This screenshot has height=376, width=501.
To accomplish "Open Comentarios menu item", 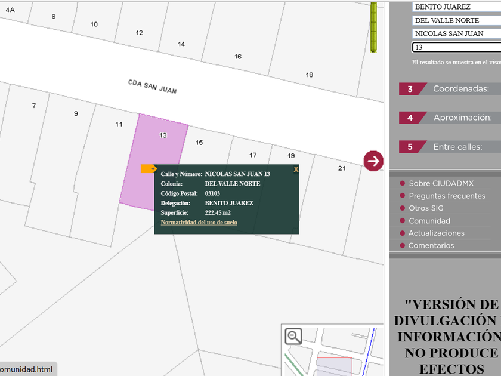I will 431,245.
